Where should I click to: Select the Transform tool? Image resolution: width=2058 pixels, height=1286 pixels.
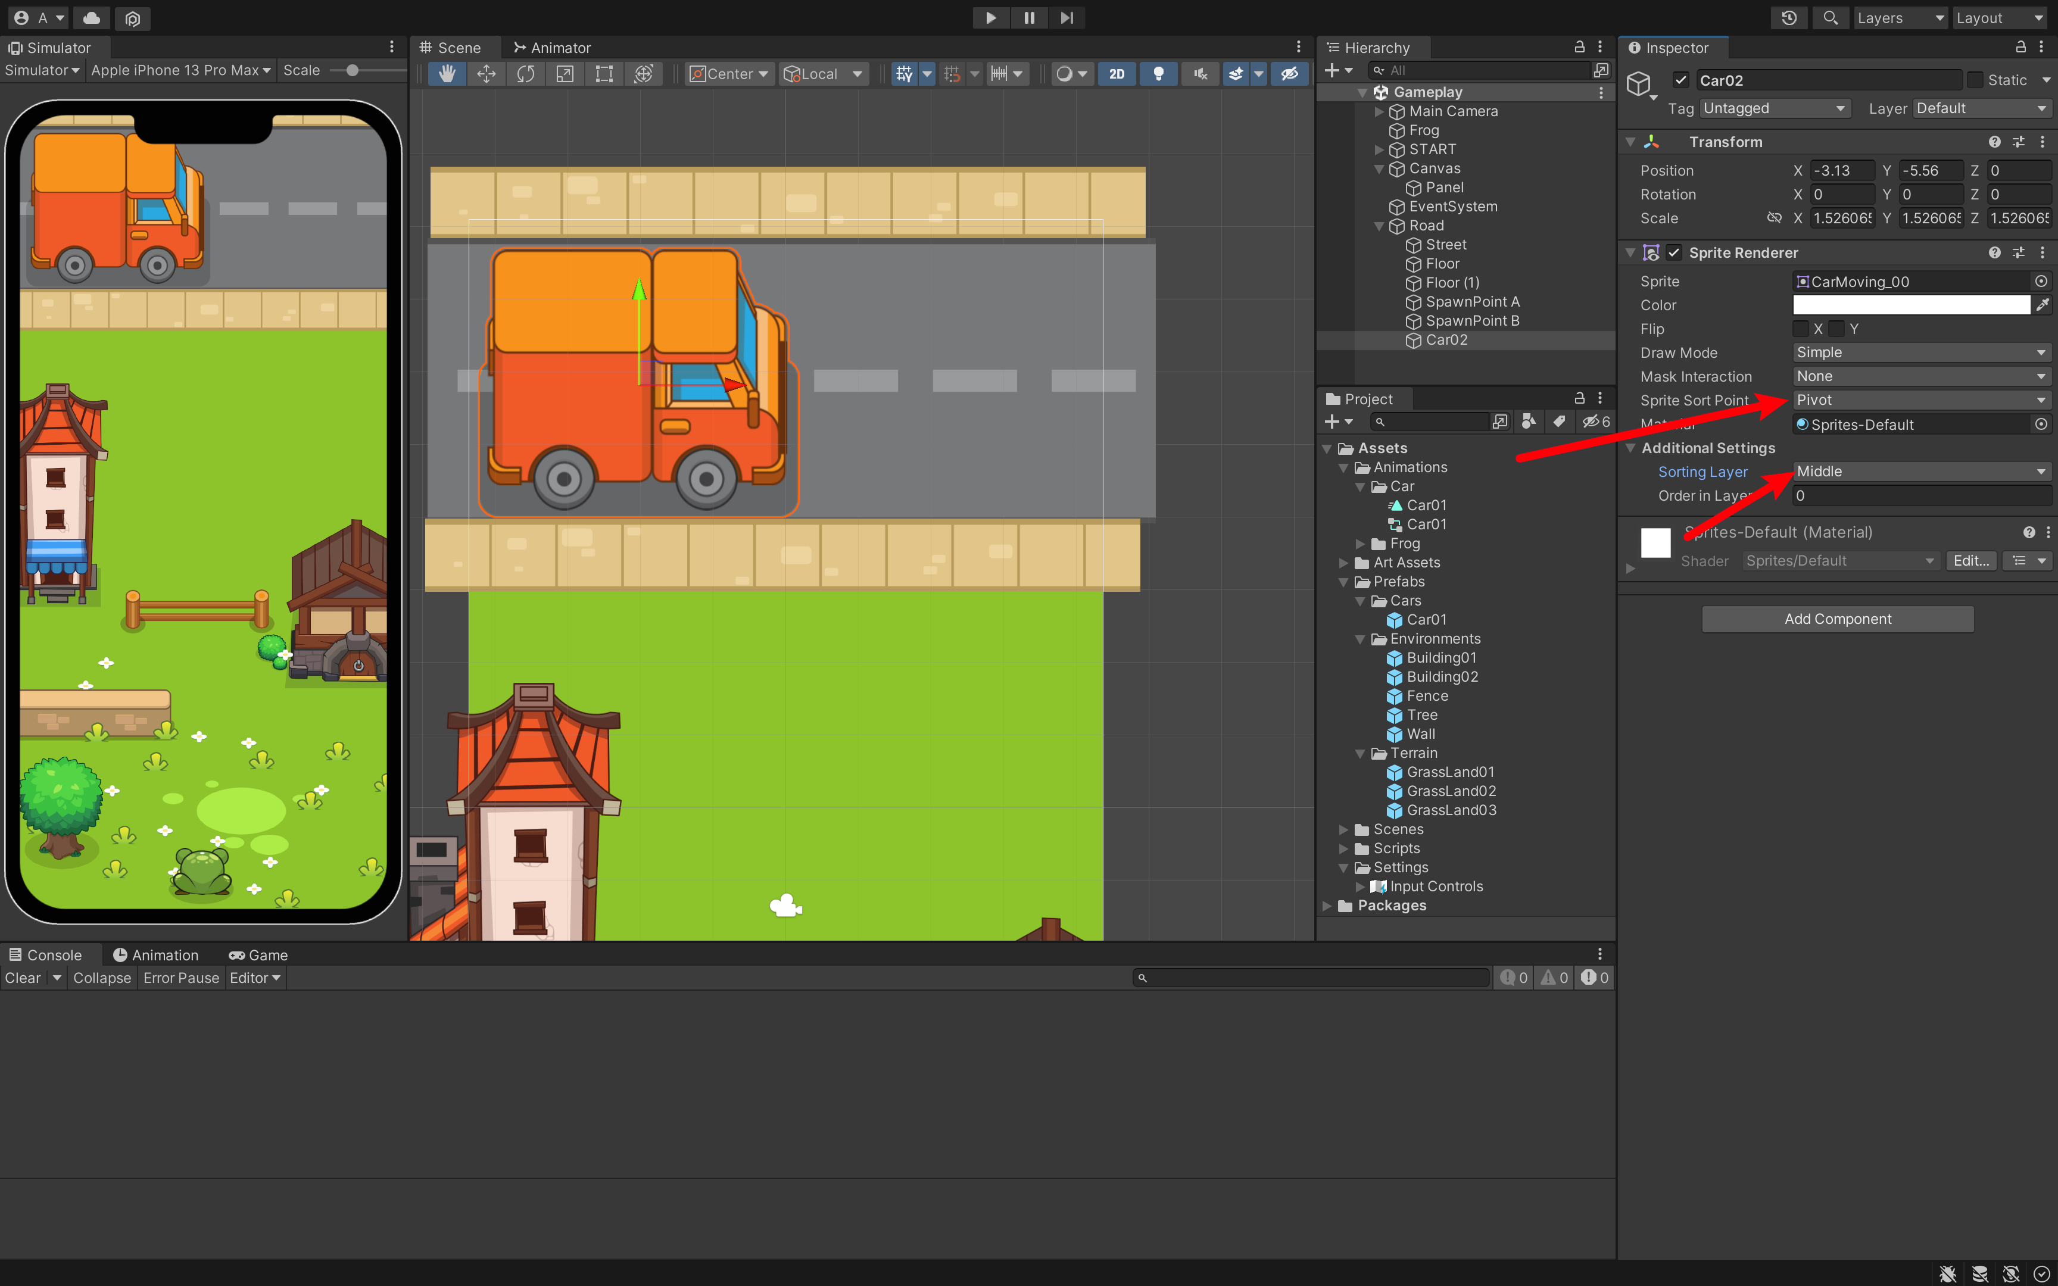(x=644, y=74)
